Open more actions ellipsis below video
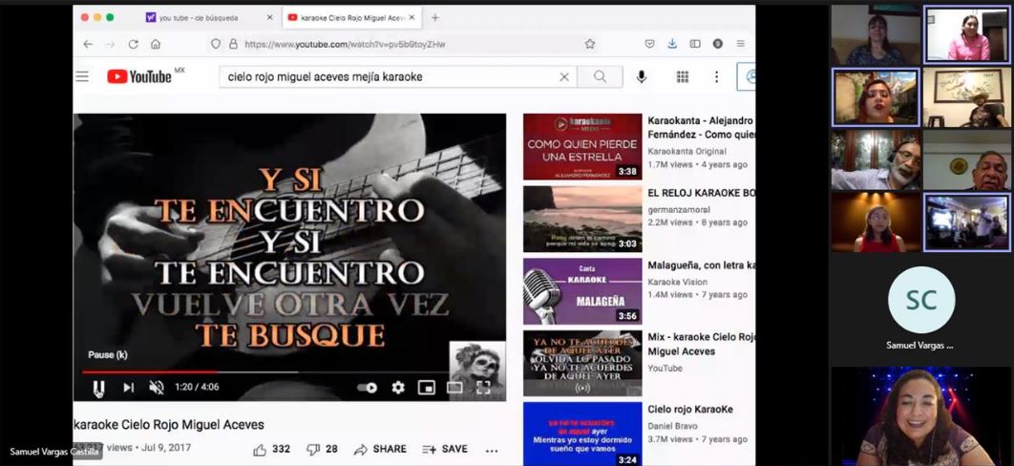The height and width of the screenshot is (466, 1014). pos(492,451)
